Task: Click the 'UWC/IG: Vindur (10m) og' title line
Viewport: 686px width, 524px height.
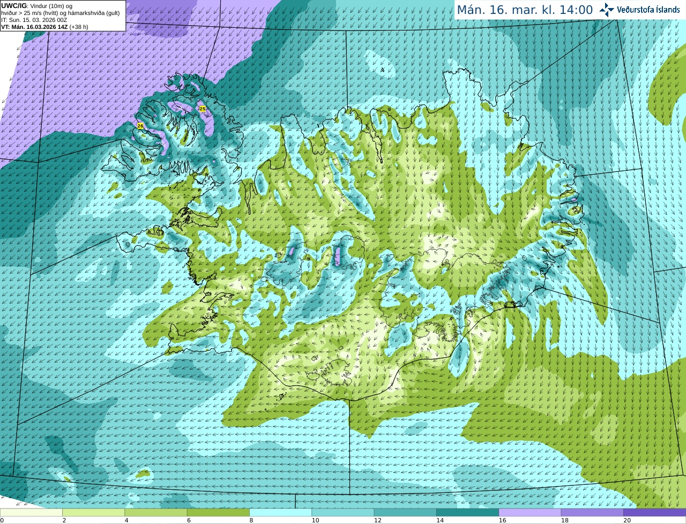Action: [37, 6]
